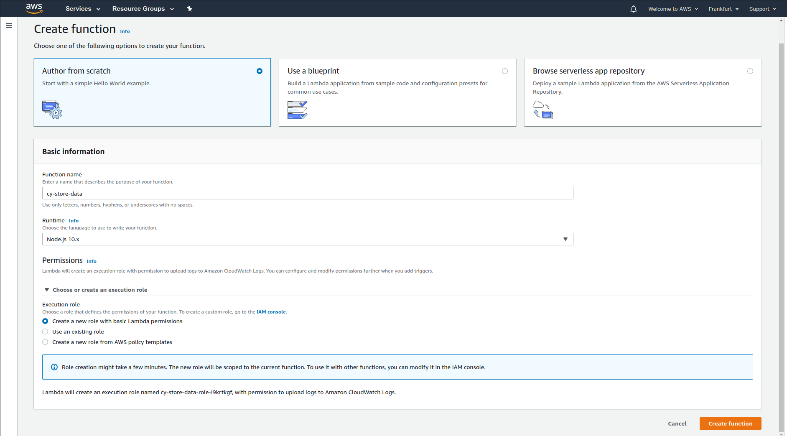Open the IAM console link
This screenshot has width=787, height=436.
pyautogui.click(x=271, y=312)
